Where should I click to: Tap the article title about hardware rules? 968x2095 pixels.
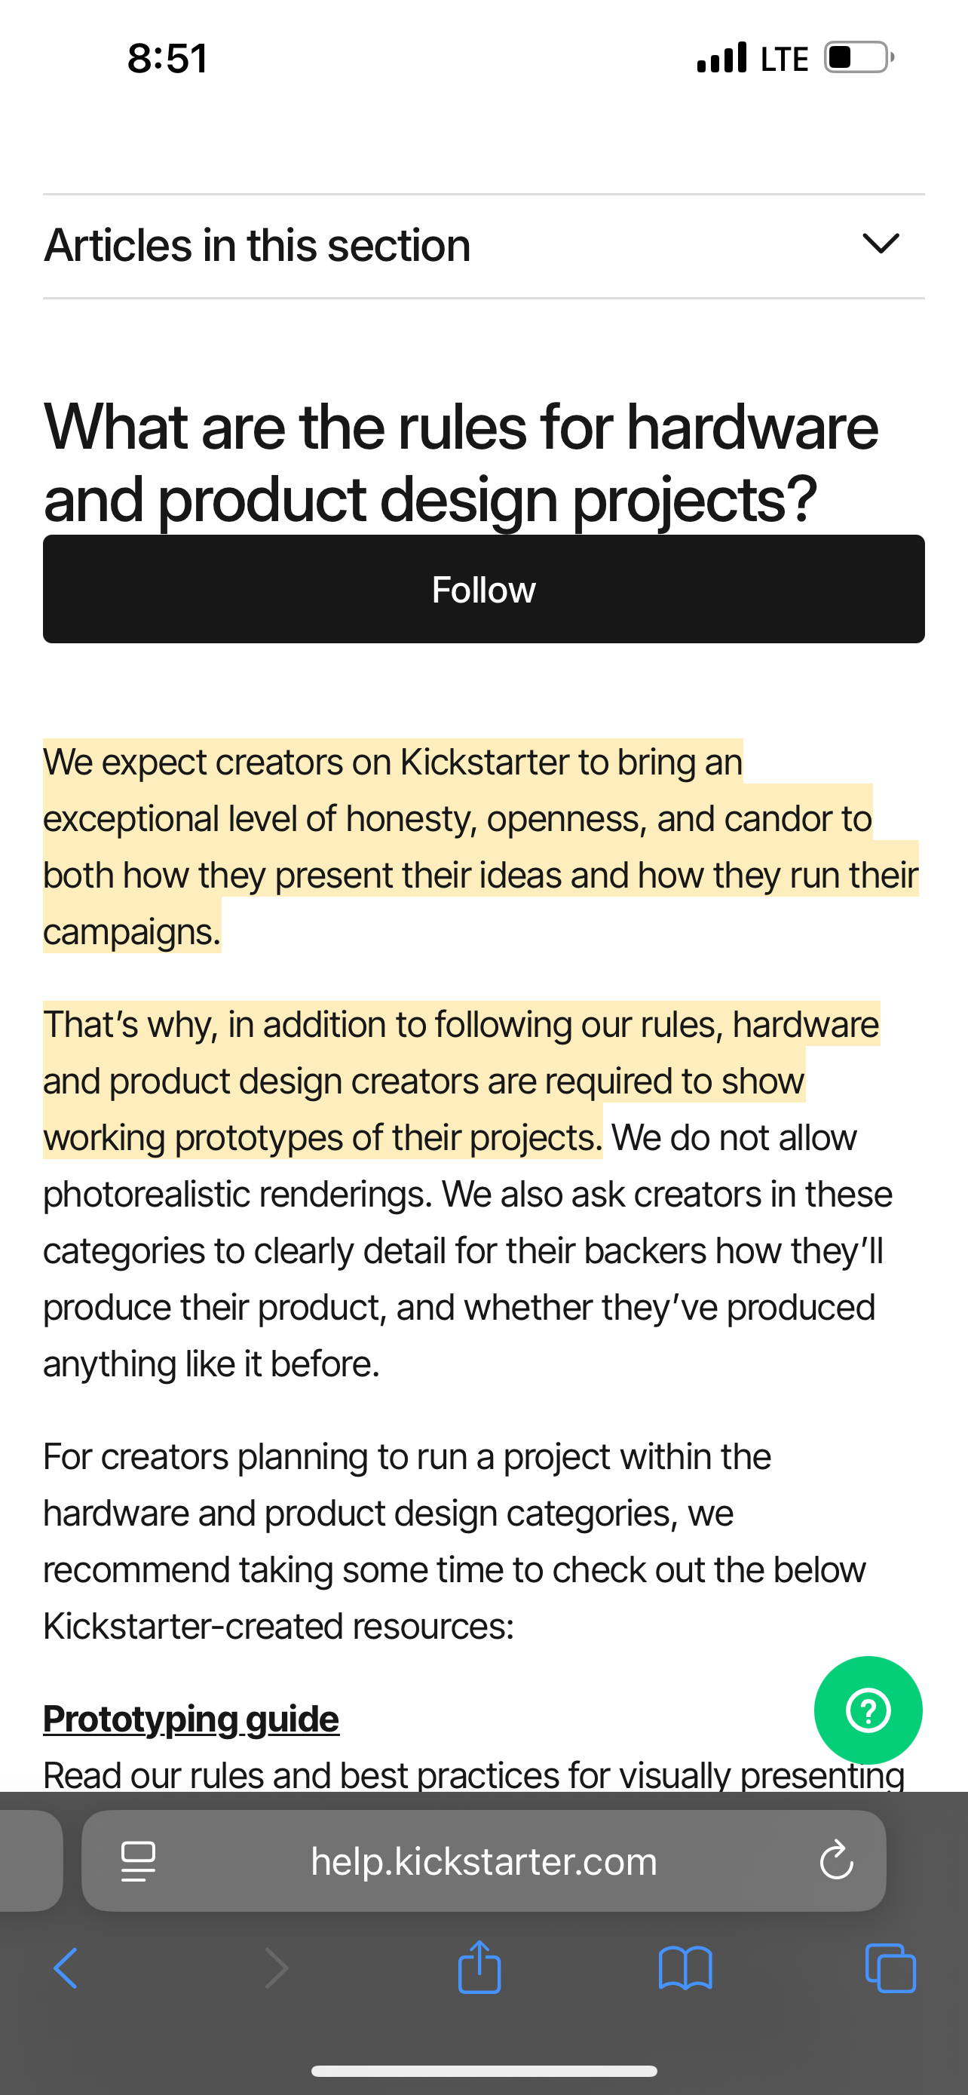(460, 462)
